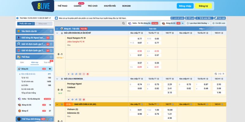Screen dimensions: 245x122
Task: Click Đăng ký button
Action: point(203,6)
